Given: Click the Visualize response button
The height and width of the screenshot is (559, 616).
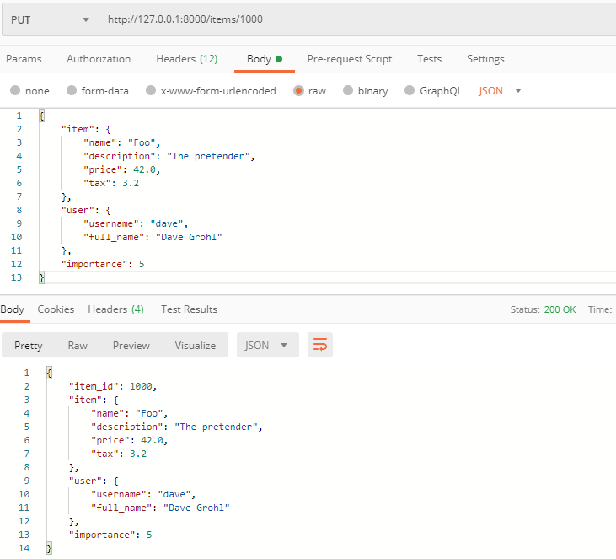Looking at the screenshot, I should [x=195, y=345].
